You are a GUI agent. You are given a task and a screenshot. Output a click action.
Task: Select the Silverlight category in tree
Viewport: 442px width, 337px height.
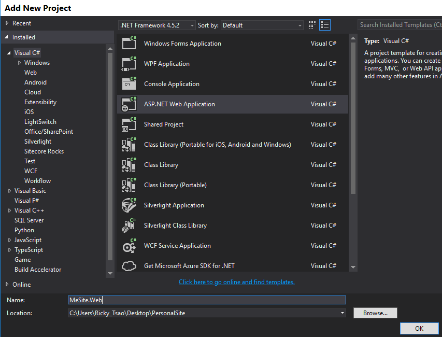[38, 142]
